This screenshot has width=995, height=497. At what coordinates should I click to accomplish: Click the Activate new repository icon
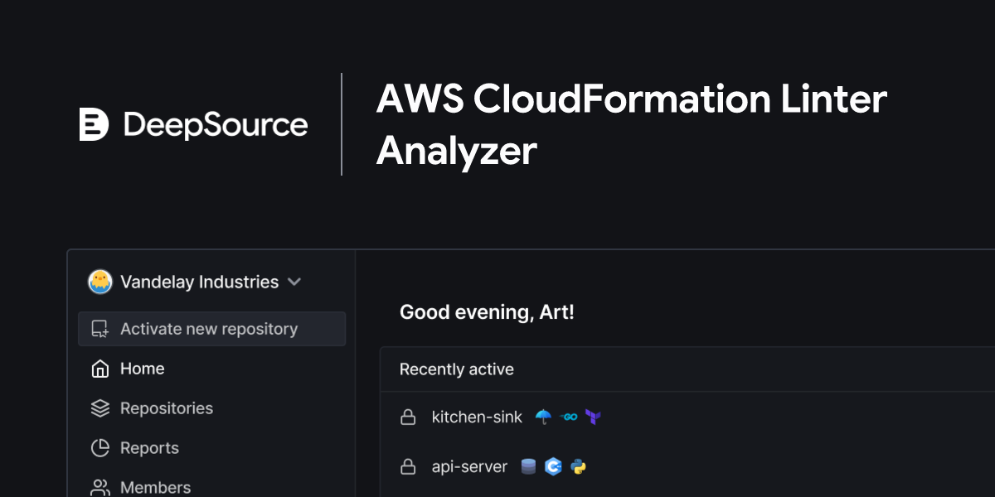pos(100,329)
